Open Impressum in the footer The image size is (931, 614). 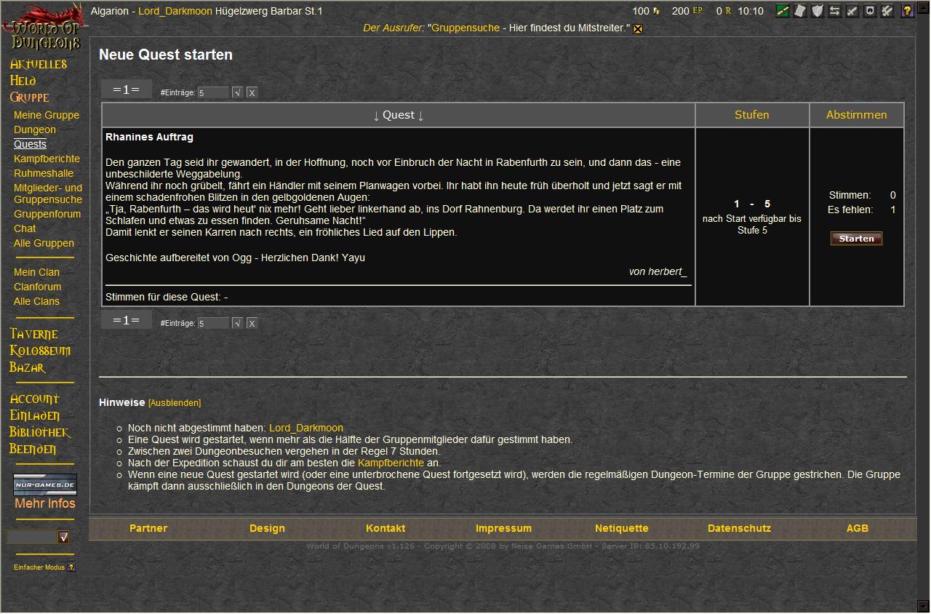503,528
